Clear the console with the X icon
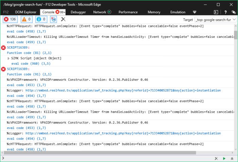The height and width of the screenshot is (162, 238). tap(63, 19)
